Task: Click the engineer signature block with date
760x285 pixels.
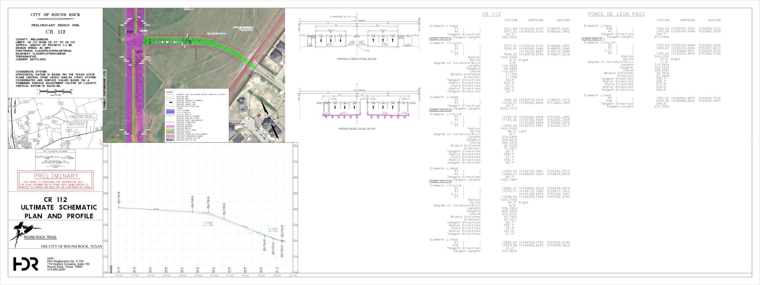Action: [55, 159]
